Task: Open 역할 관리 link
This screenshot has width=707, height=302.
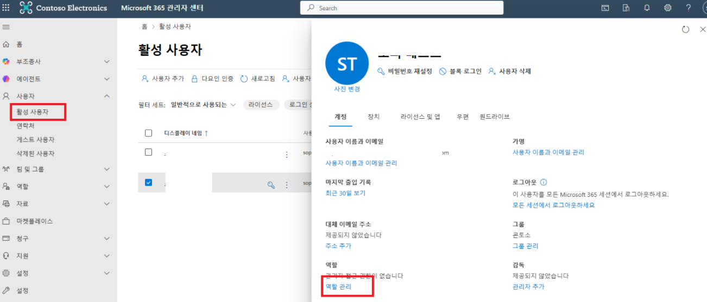Action: [x=338, y=286]
